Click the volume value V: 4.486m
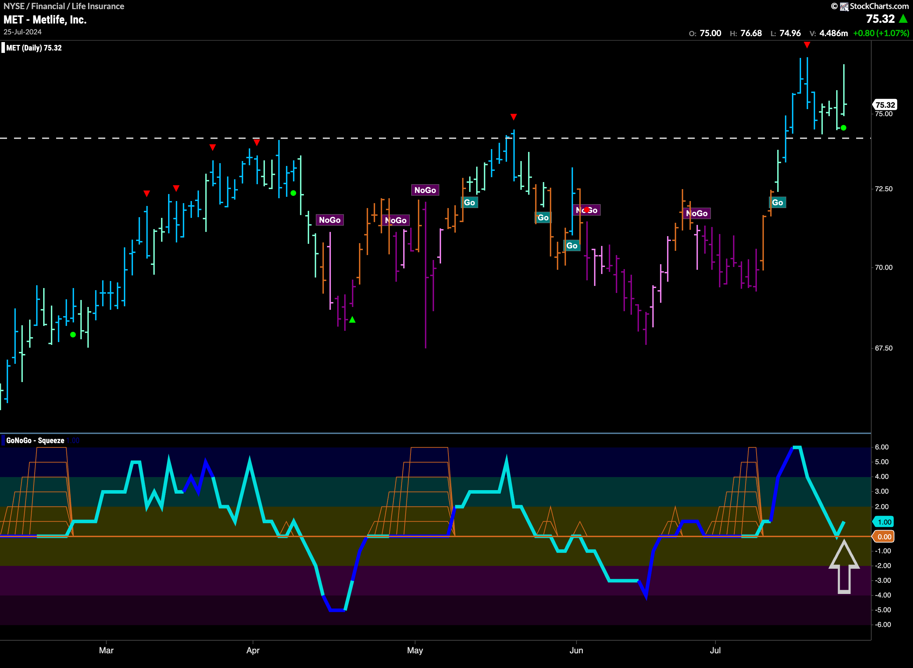The height and width of the screenshot is (668, 913). point(828,33)
